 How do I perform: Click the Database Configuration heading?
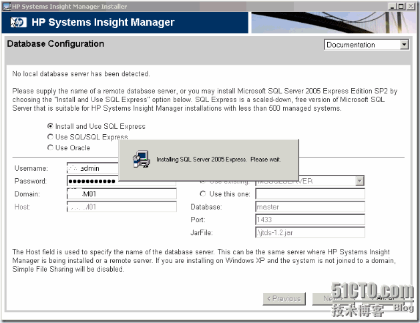click(x=55, y=43)
